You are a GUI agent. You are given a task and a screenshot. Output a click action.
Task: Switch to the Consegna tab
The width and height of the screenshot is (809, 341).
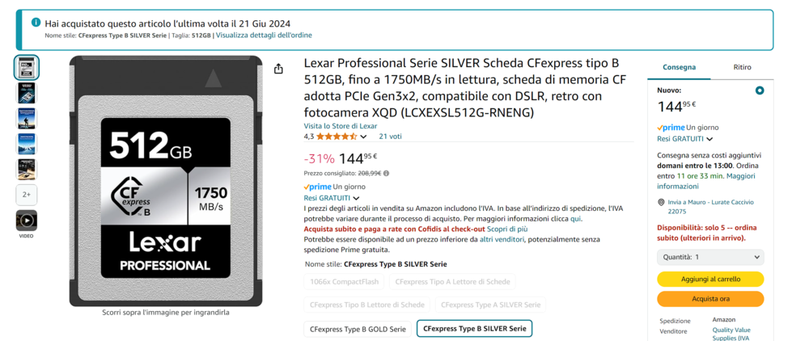click(679, 67)
